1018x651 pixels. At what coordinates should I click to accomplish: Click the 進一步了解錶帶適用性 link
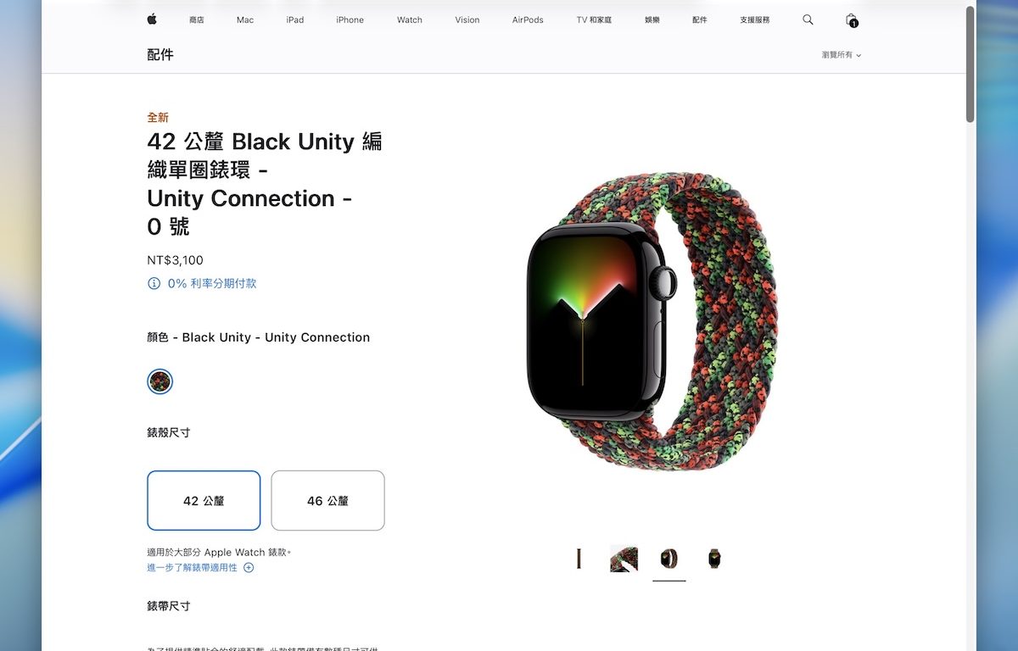pyautogui.click(x=193, y=568)
